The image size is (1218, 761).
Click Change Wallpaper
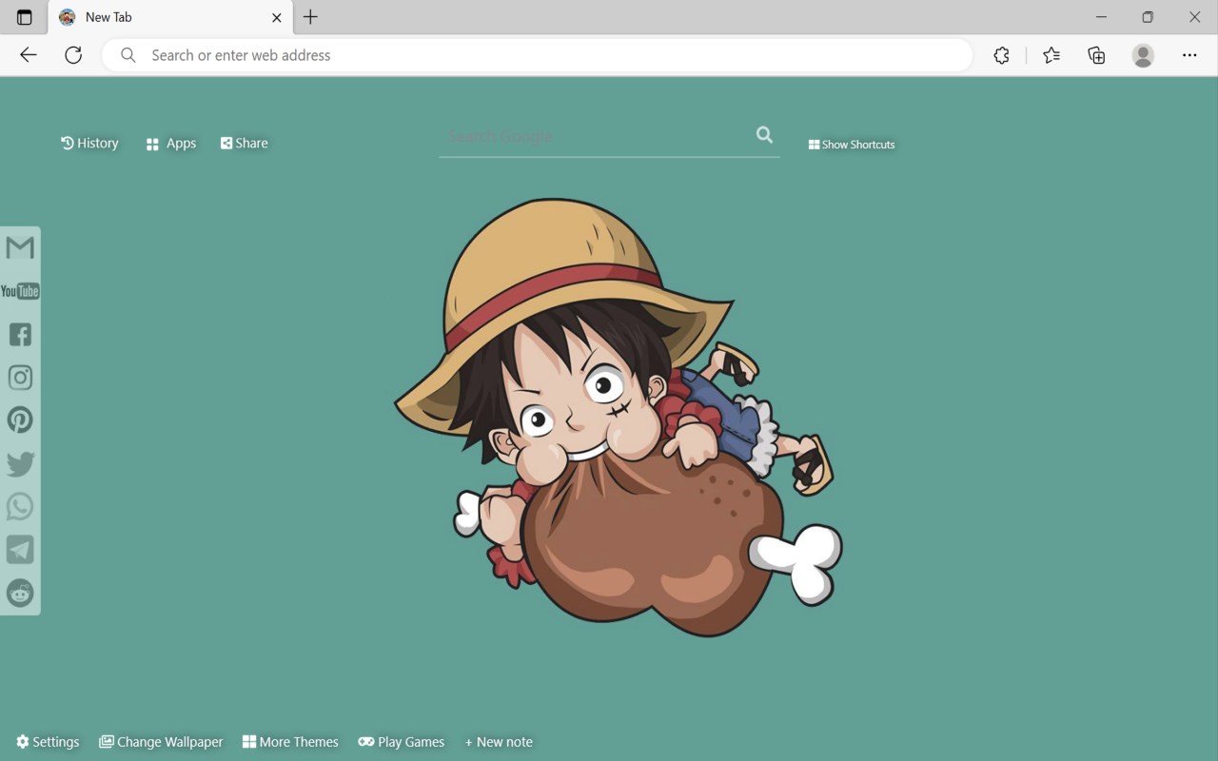[x=161, y=742]
